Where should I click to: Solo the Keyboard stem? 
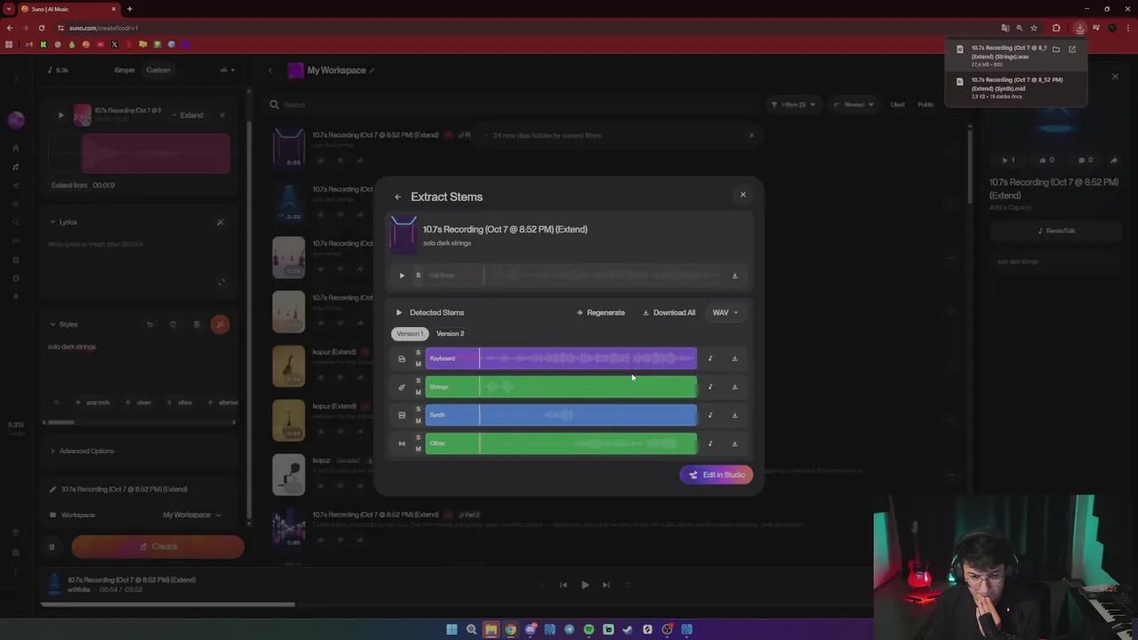[x=418, y=353]
